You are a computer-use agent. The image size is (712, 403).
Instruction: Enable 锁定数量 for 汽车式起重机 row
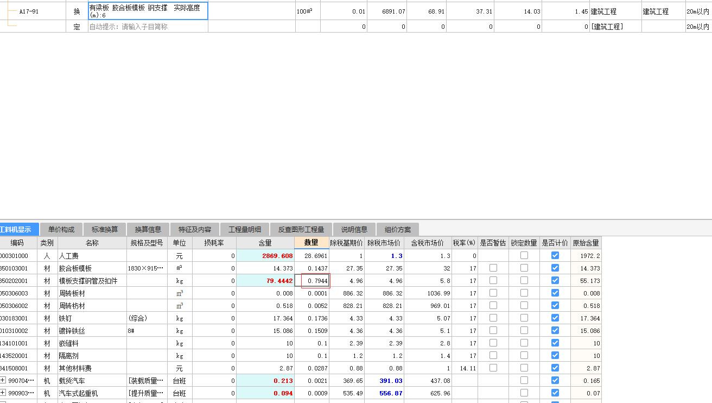524,393
